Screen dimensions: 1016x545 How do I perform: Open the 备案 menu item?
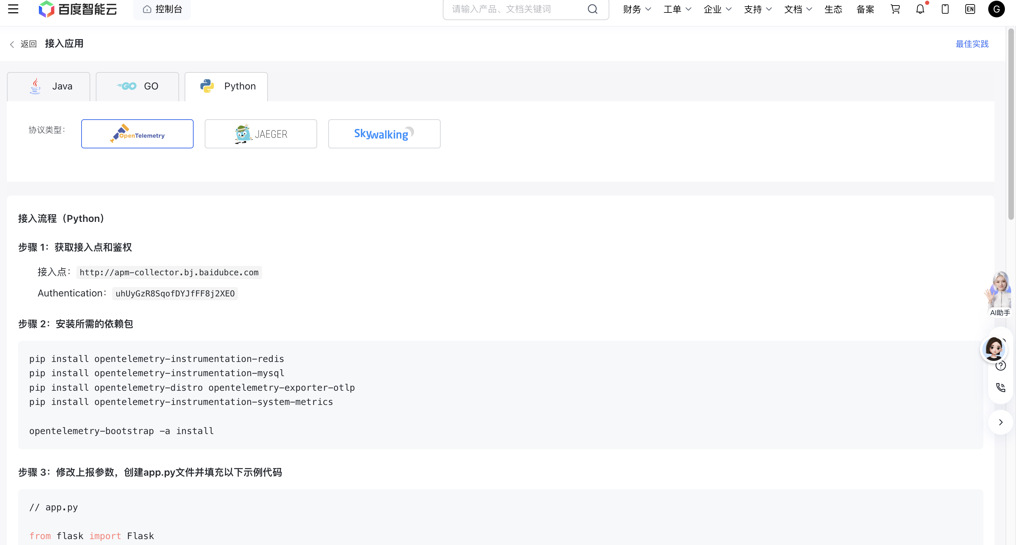[x=865, y=9]
